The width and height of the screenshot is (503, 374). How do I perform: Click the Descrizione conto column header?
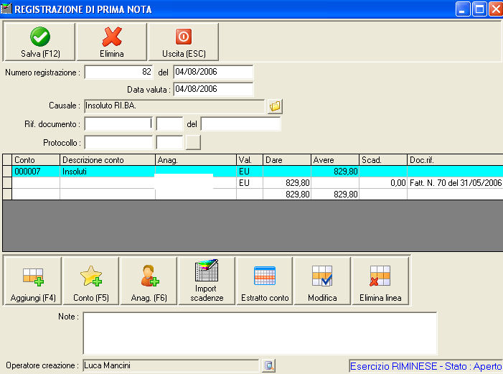coord(108,160)
